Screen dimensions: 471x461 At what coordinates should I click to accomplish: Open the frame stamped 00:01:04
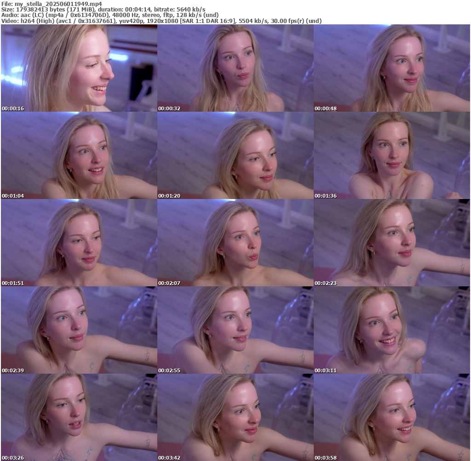[79, 155]
